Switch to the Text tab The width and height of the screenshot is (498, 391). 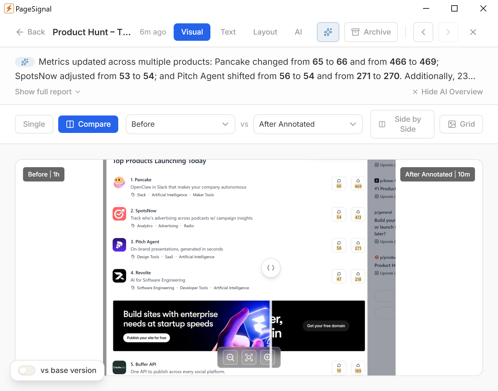pos(228,32)
